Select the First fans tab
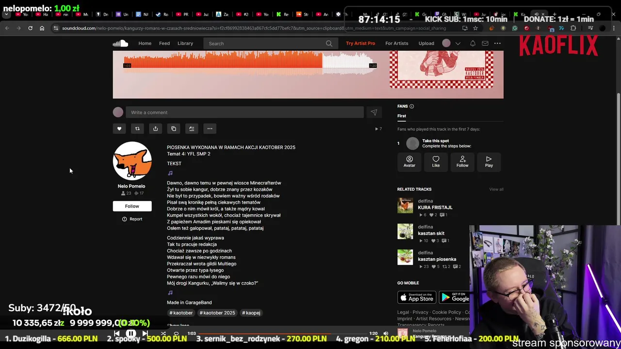This screenshot has width=621, height=349. (x=402, y=116)
